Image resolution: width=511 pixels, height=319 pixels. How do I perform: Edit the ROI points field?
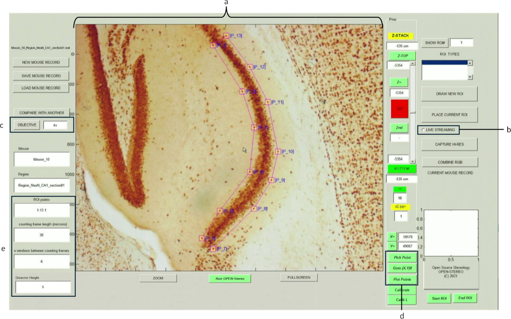click(x=42, y=210)
